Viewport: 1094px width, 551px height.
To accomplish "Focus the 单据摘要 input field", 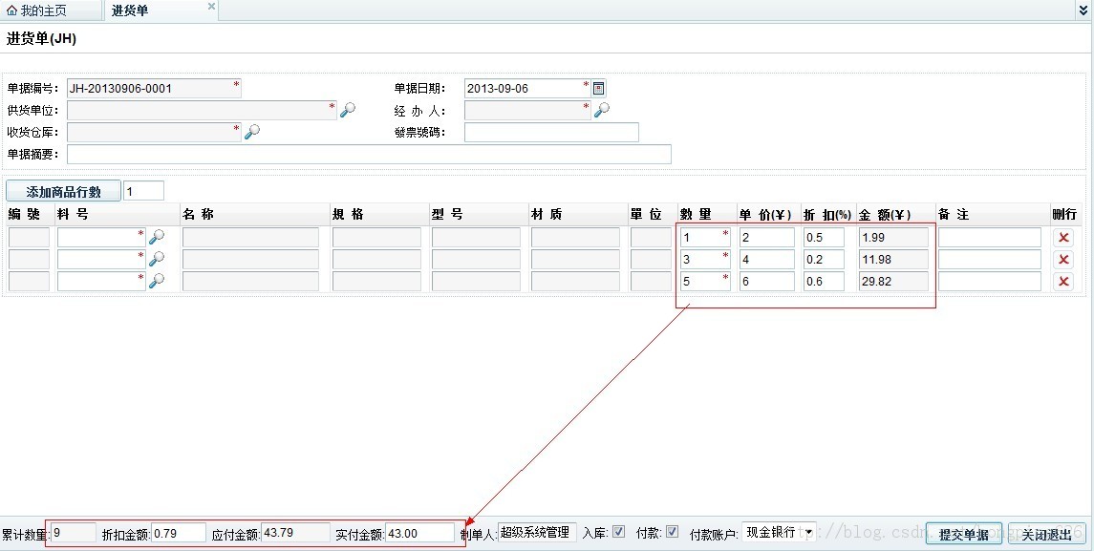I will (369, 154).
